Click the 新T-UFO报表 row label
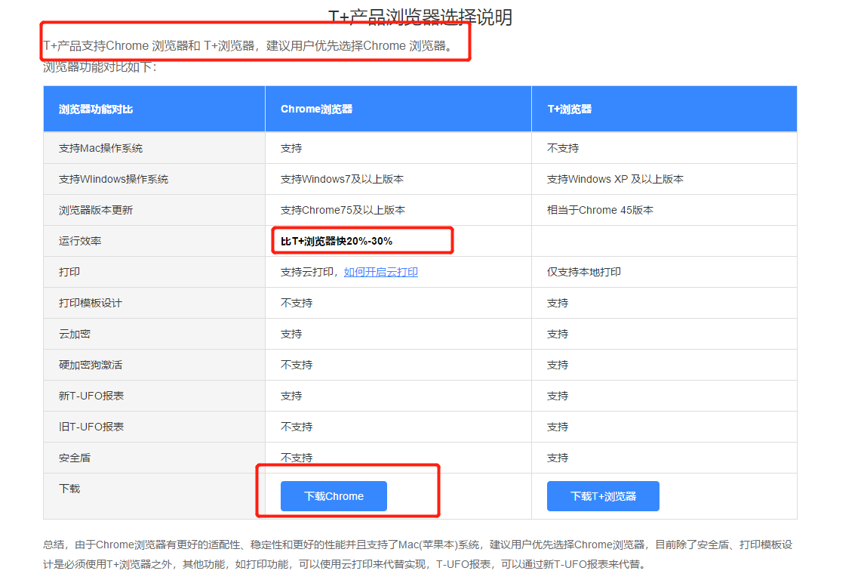The image size is (864, 580). tap(91, 395)
